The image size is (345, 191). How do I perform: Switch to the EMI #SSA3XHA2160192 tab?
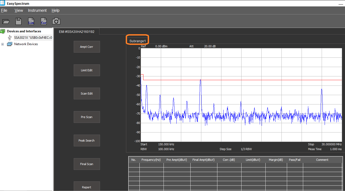[x=77, y=32]
